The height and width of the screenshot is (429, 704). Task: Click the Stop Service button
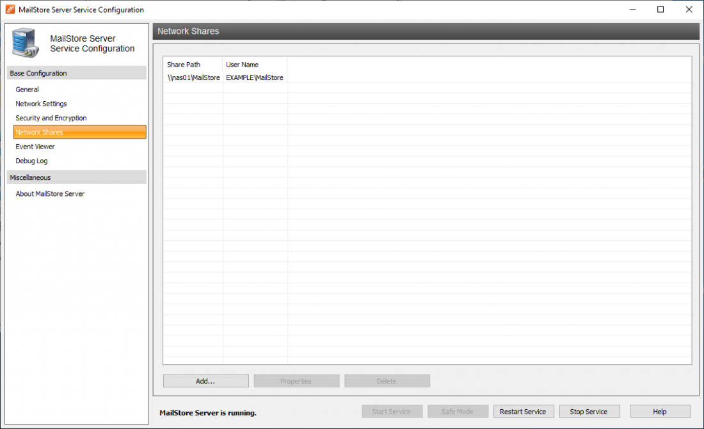[x=589, y=411]
